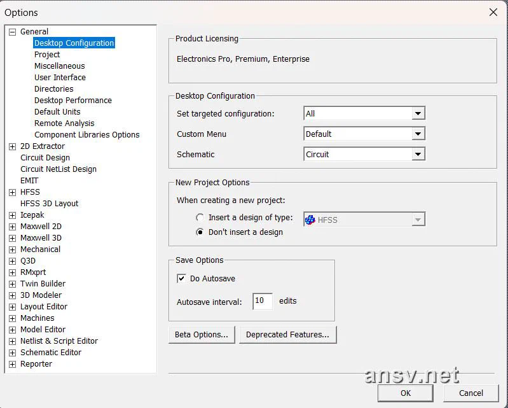Image resolution: width=508 pixels, height=408 pixels.
Task: Click the HFSS design type icon
Action: (x=310, y=220)
